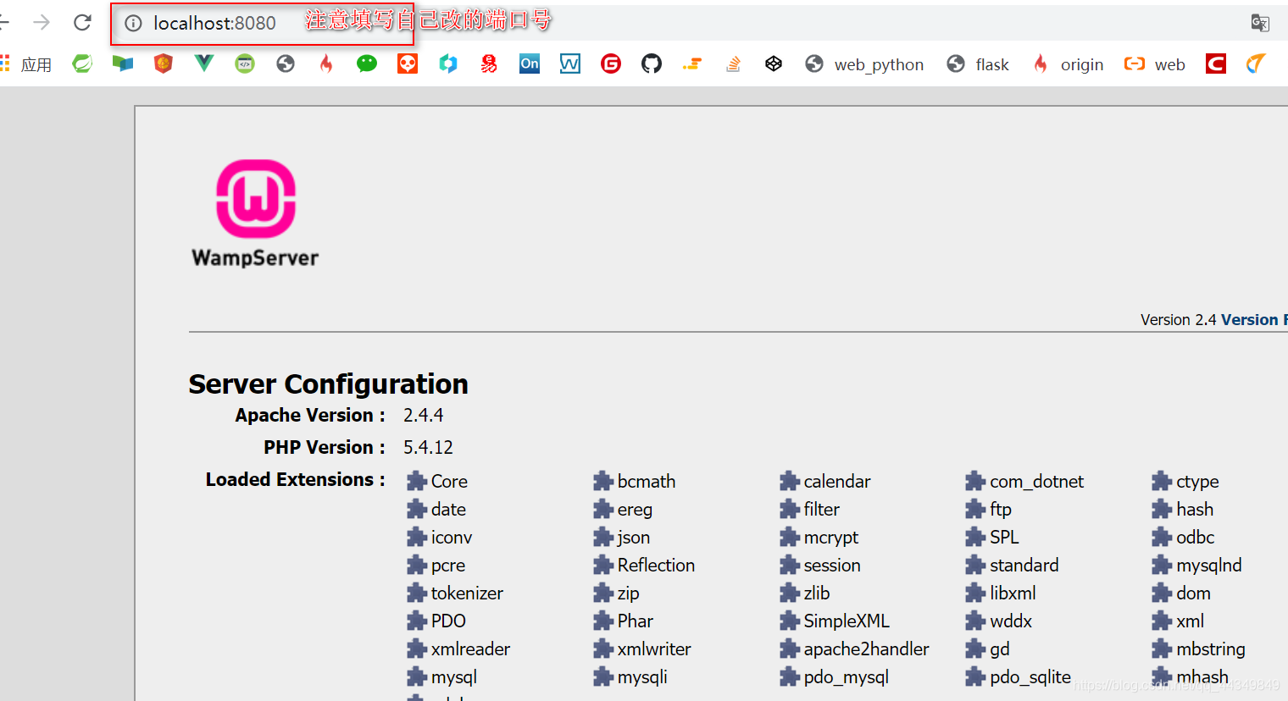Click the session extension entry
The image size is (1288, 701).
[820, 565]
